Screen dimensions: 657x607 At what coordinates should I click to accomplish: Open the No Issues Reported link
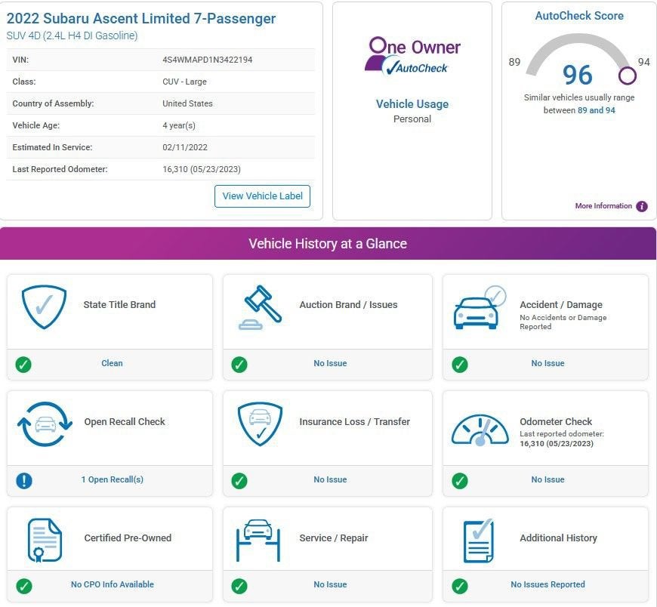[x=547, y=584]
